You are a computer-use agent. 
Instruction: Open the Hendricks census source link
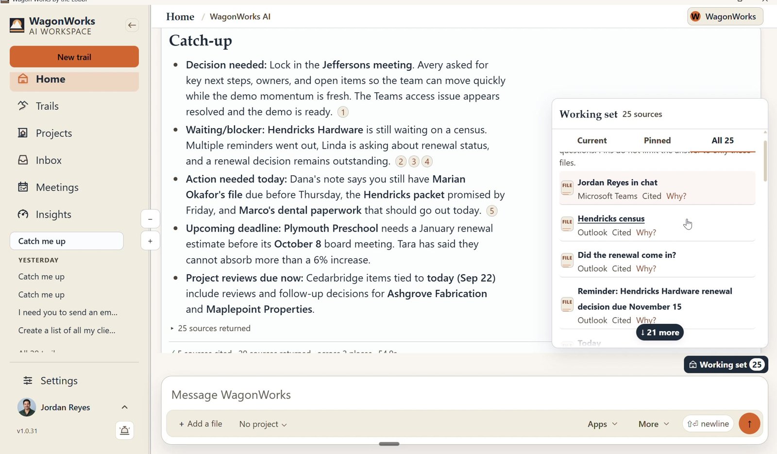pyautogui.click(x=611, y=219)
